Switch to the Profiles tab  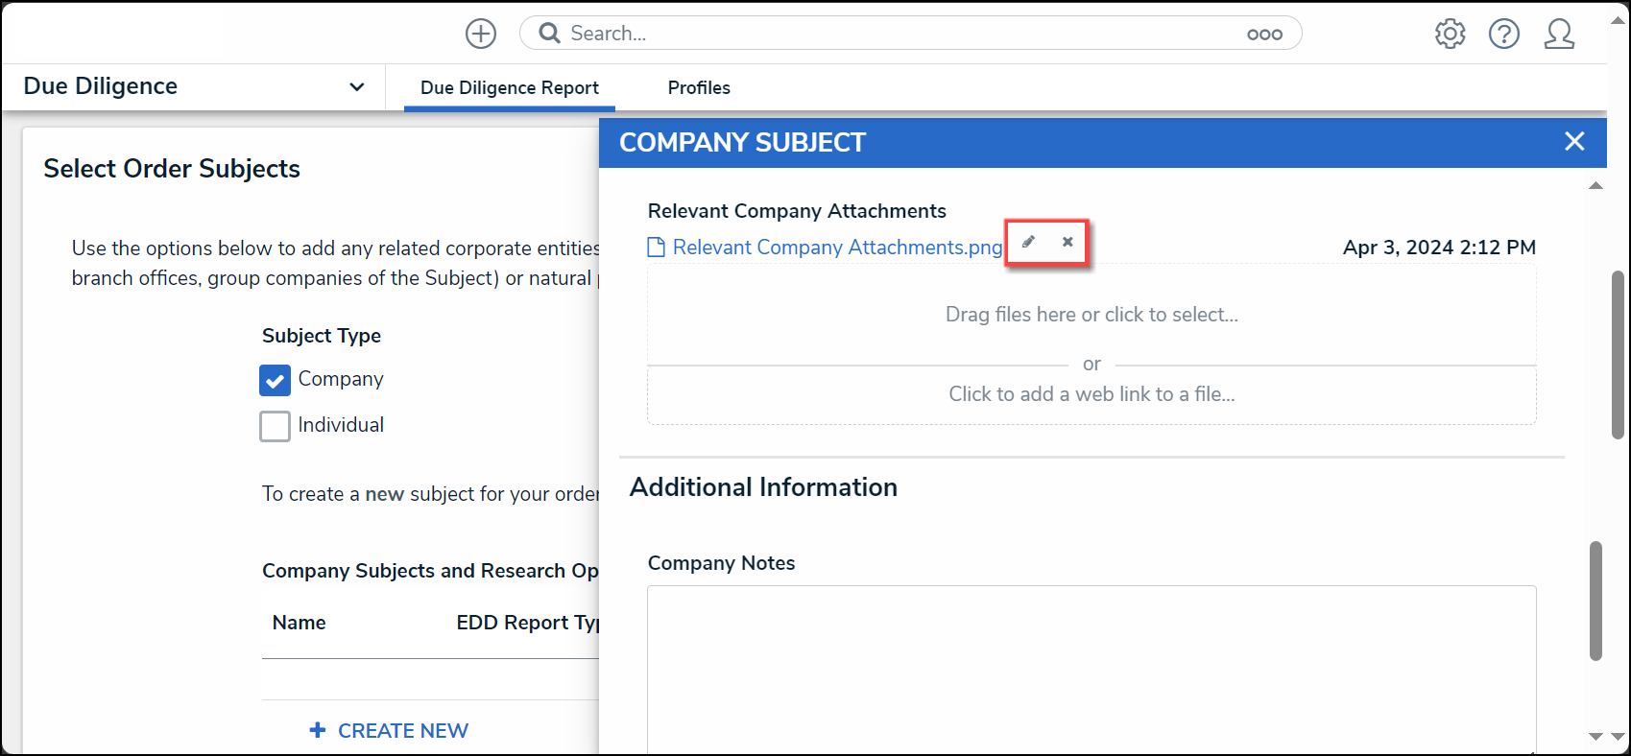[699, 87]
